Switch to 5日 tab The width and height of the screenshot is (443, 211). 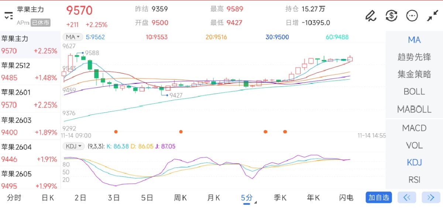pyautogui.click(x=147, y=198)
